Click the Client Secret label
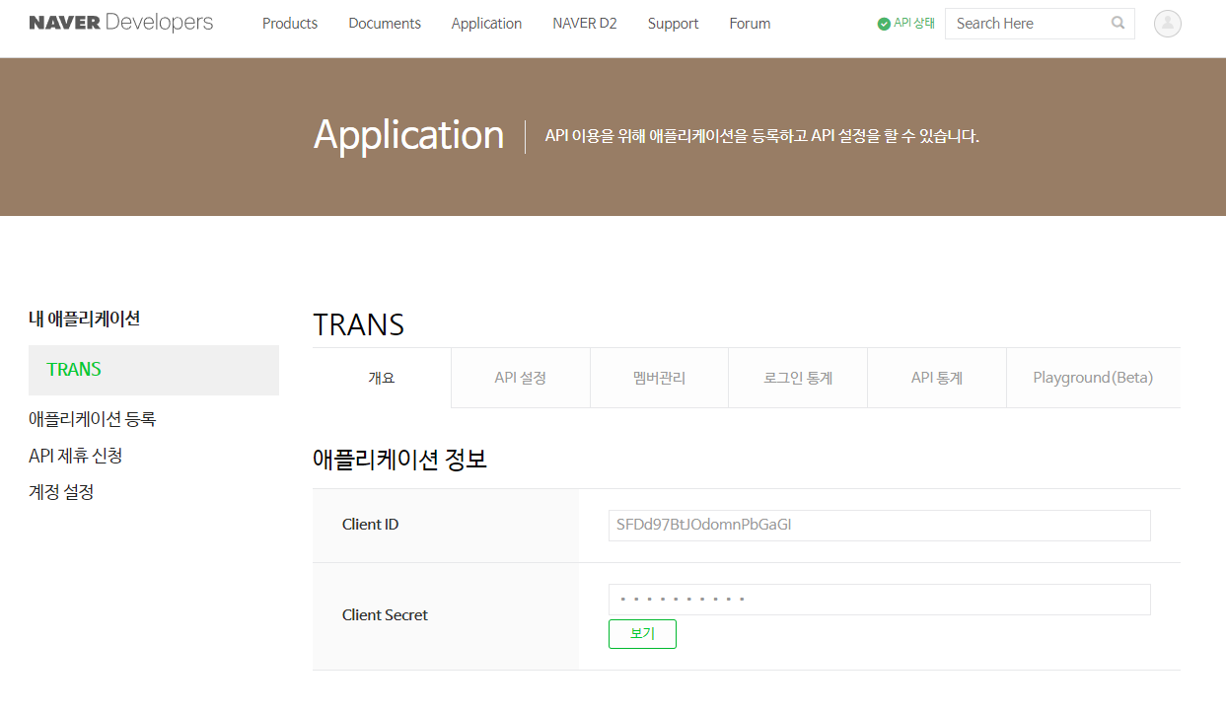The height and width of the screenshot is (712, 1226). [x=386, y=615]
